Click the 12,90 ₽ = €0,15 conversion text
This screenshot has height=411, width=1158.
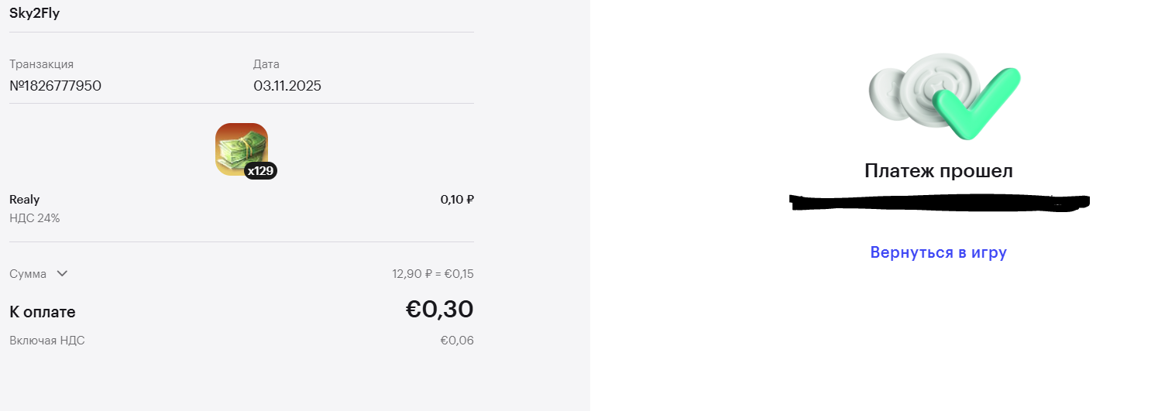pos(433,274)
